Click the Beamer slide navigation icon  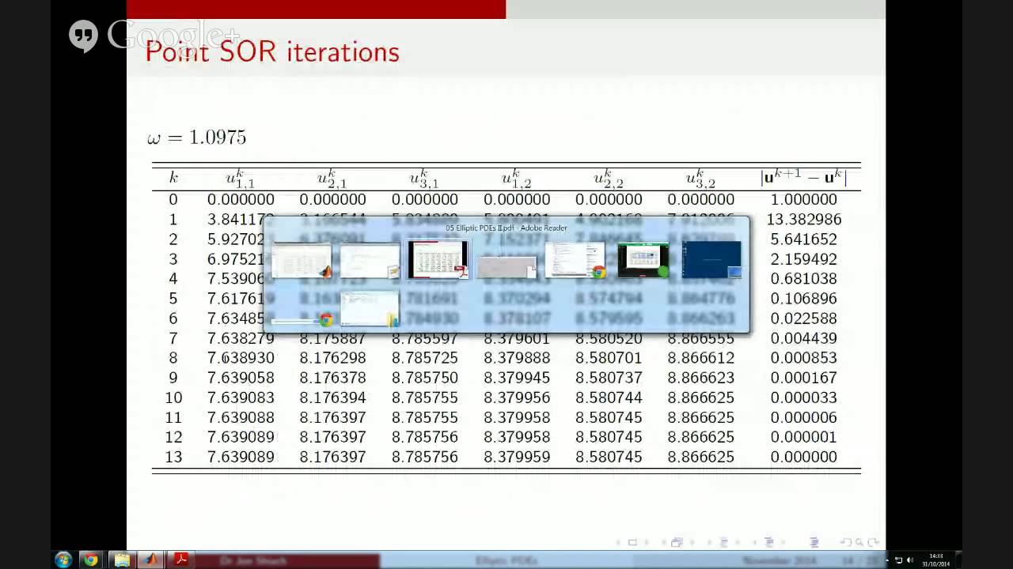632,542
